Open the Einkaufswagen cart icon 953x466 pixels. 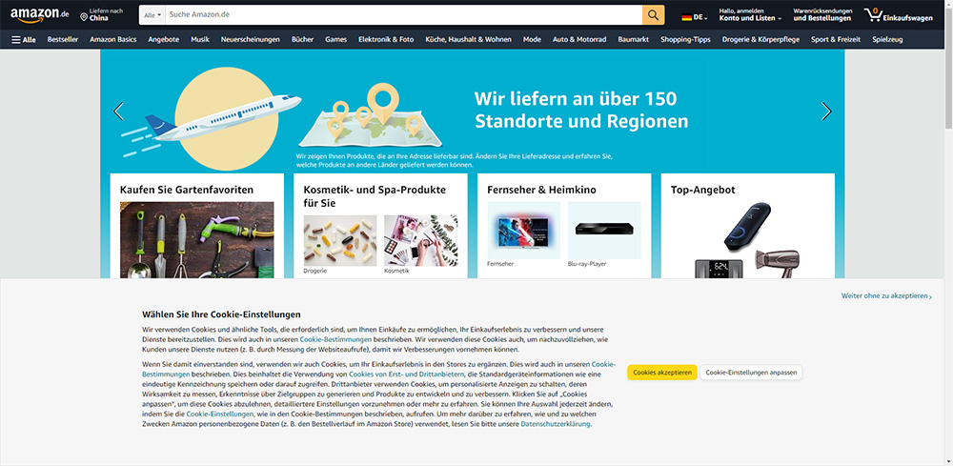tap(872, 15)
